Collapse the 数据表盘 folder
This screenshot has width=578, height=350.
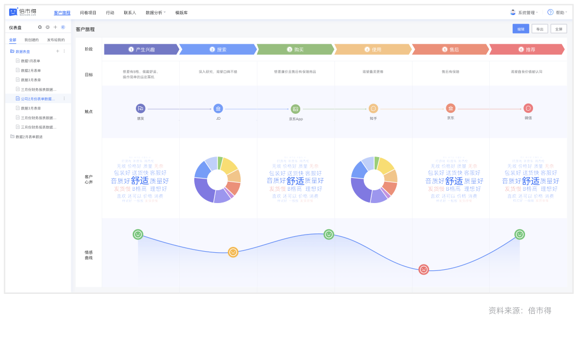click(x=12, y=51)
